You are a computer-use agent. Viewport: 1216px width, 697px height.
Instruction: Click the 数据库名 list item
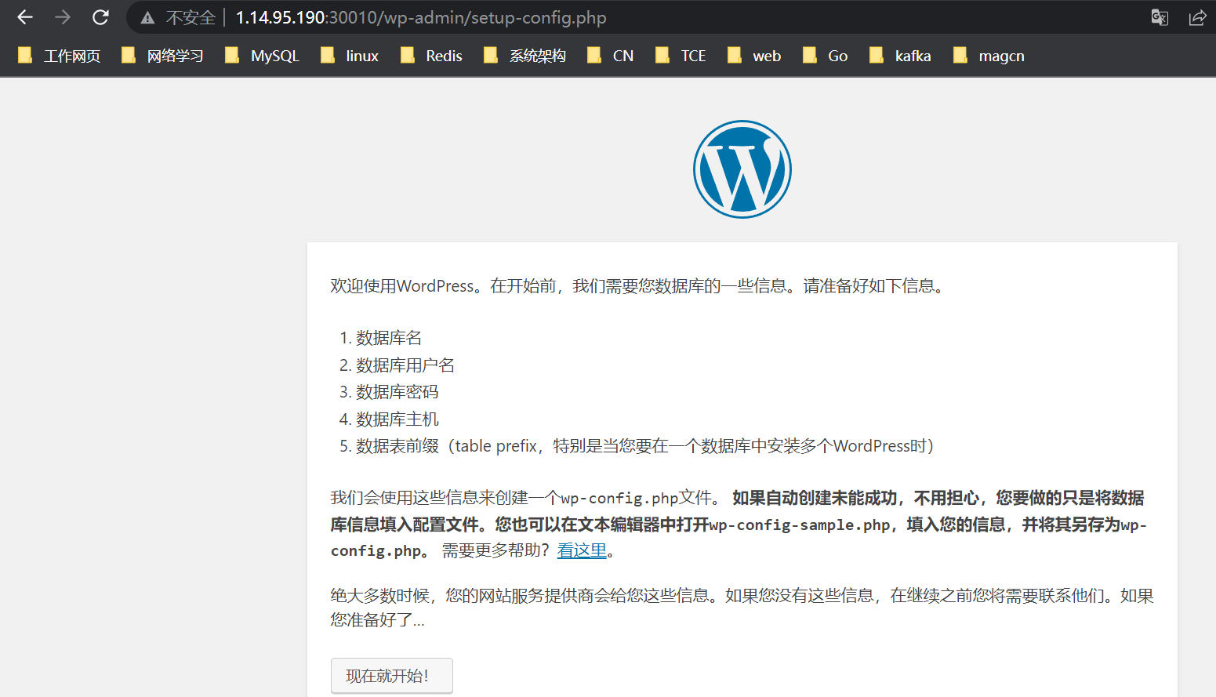pyautogui.click(x=389, y=338)
